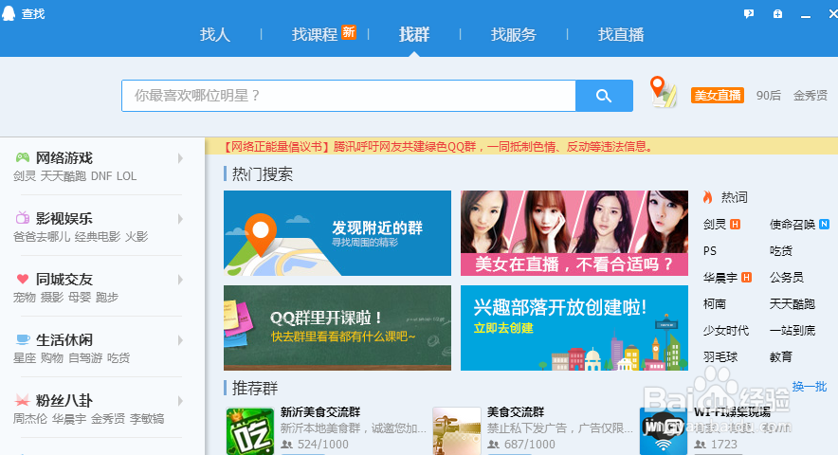838x455 pixels.
Task: Expand the 同城交友 category arrow
Action: (x=181, y=280)
